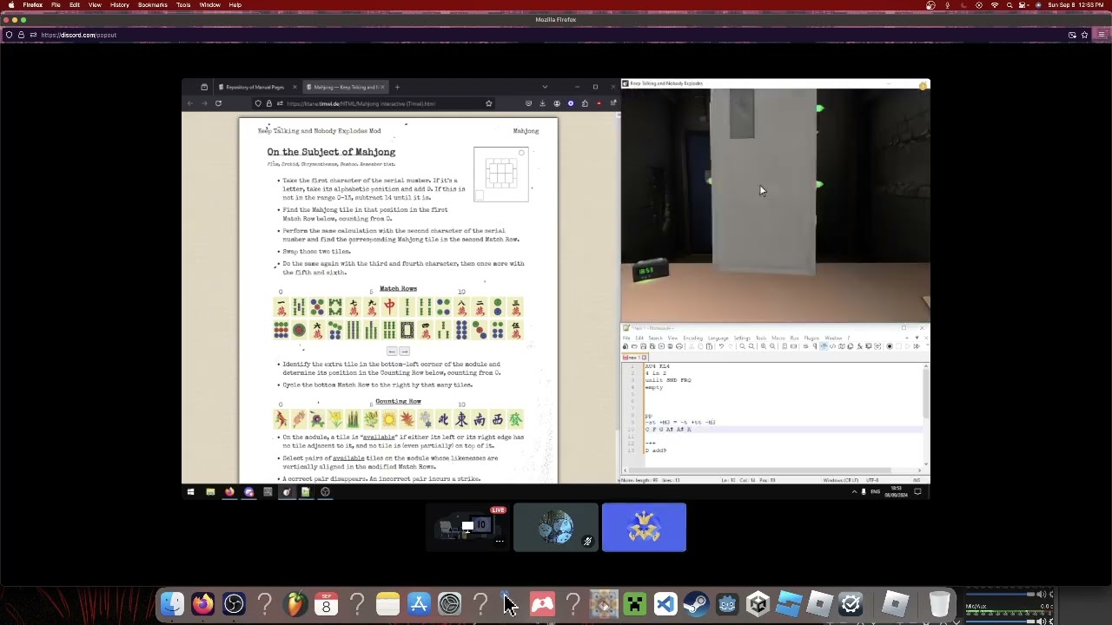Click streamed ktane.timwi.de Mahjong address field
Image resolution: width=1112 pixels, height=625 pixels.
tap(374, 103)
